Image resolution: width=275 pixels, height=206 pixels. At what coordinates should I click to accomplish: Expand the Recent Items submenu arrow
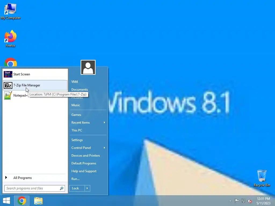104,122
